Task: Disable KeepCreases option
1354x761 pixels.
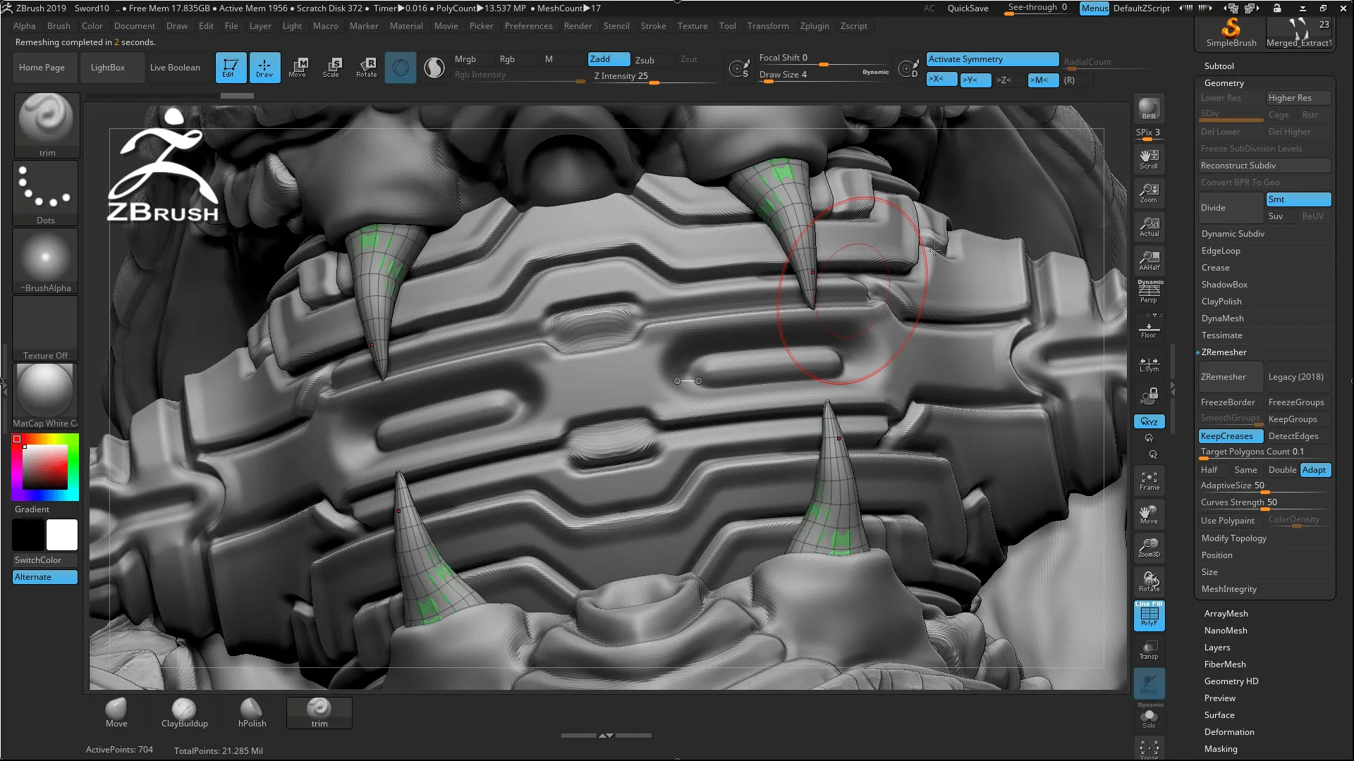Action: tap(1230, 436)
